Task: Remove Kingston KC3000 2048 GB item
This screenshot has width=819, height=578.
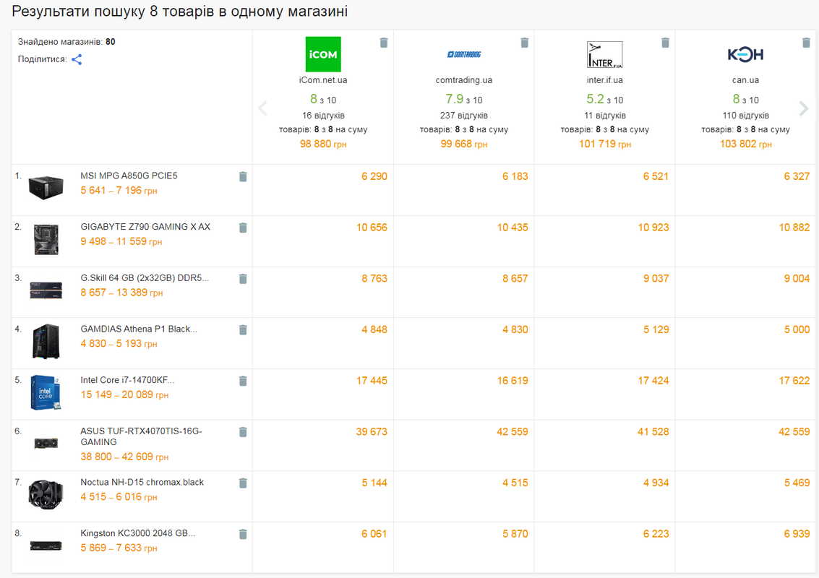Action: [x=243, y=535]
